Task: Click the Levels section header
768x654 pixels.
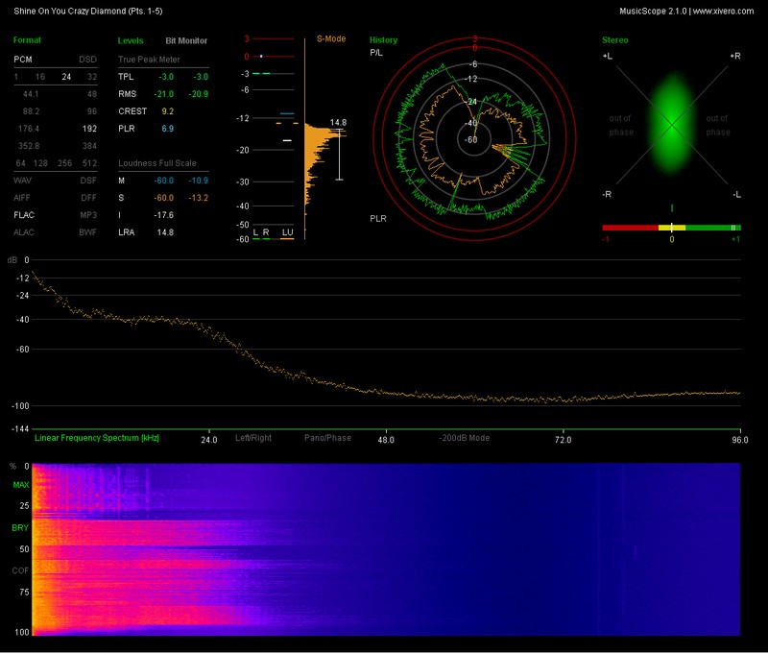Action: (x=131, y=41)
